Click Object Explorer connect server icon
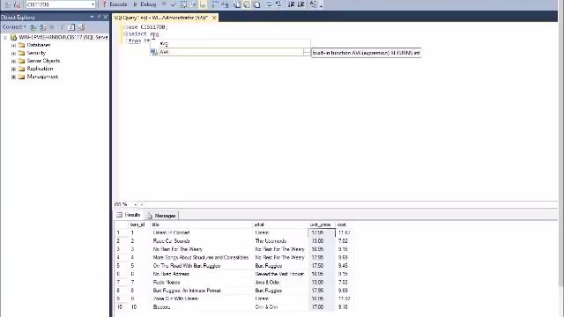The height and width of the screenshot is (317, 564). pos(33,27)
